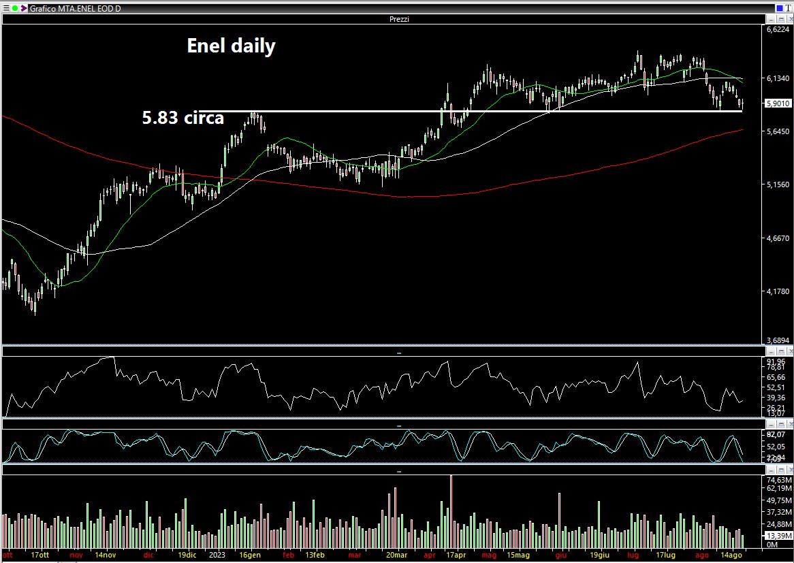Click the 13feb date axis label
The width and height of the screenshot is (794, 563).
pyautogui.click(x=315, y=555)
